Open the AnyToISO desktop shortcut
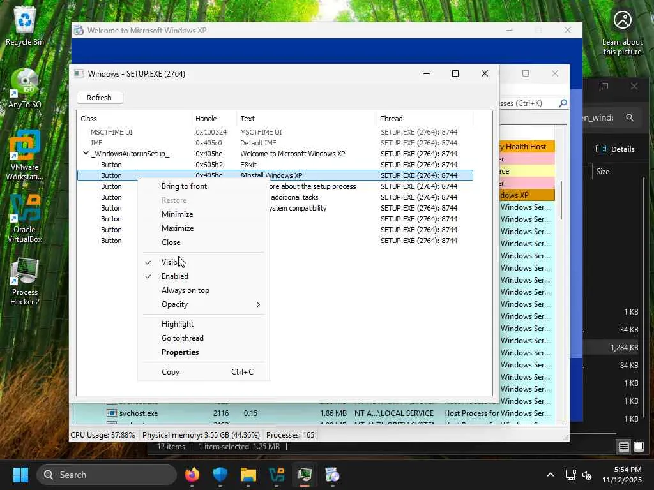The width and height of the screenshot is (654, 490). pos(25,89)
